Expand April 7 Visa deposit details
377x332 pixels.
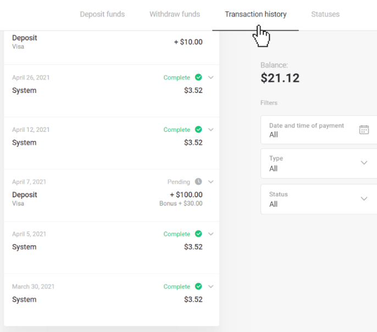[211, 182]
